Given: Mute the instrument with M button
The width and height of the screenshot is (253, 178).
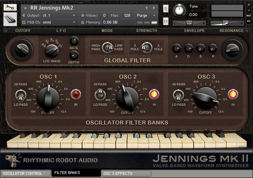Looking at the screenshot, I should pos(166,21).
